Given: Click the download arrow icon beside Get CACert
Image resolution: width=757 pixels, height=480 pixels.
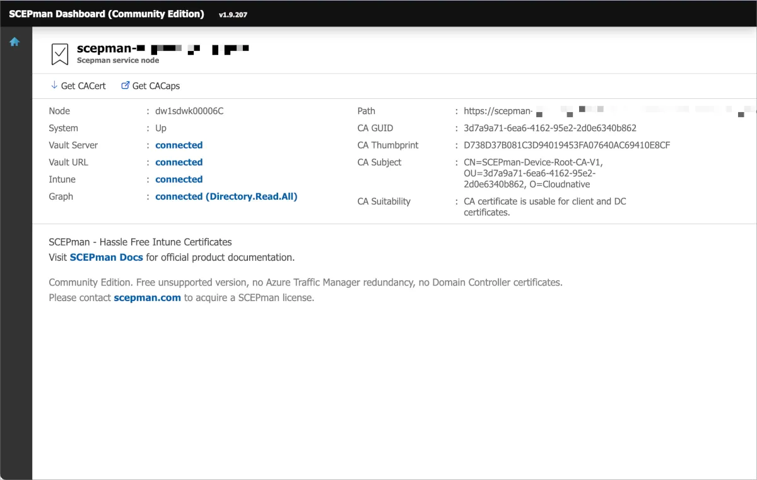Looking at the screenshot, I should click(54, 86).
